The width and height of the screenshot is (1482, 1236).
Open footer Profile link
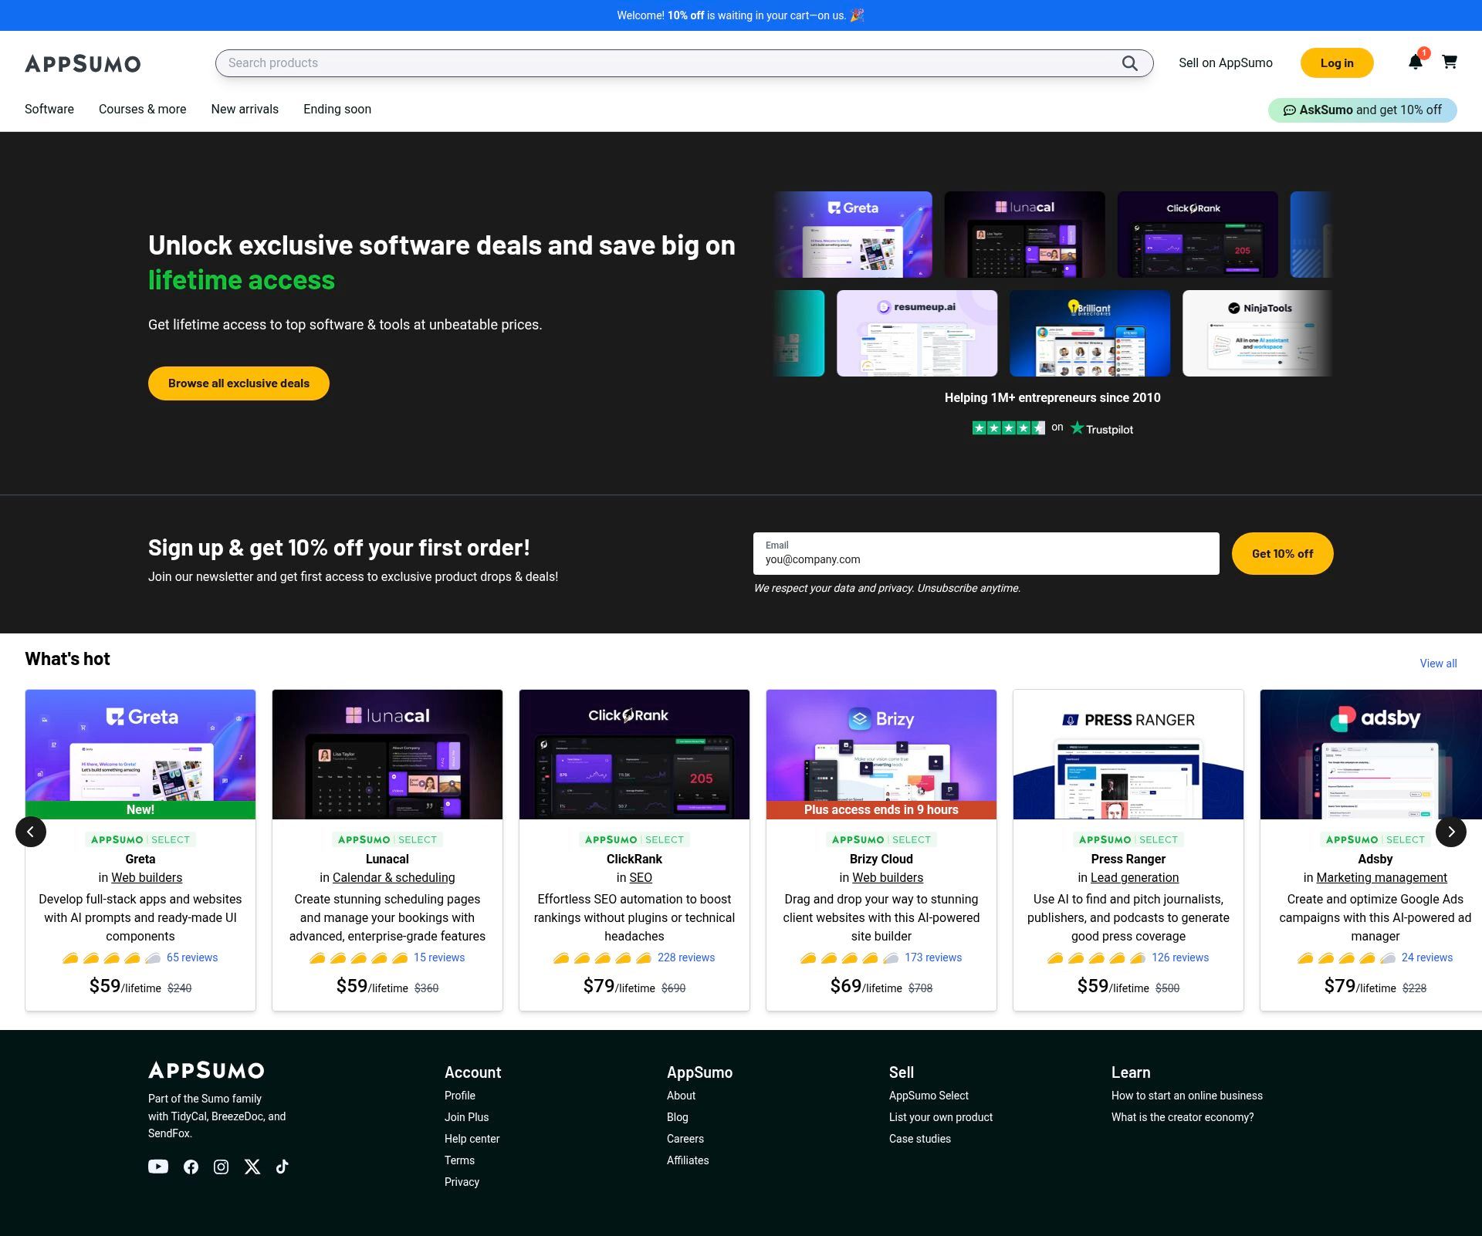pos(460,1096)
